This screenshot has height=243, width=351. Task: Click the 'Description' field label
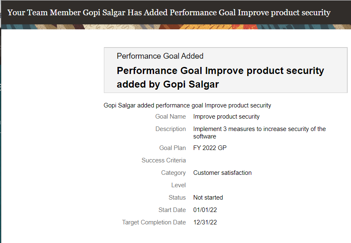(171, 129)
